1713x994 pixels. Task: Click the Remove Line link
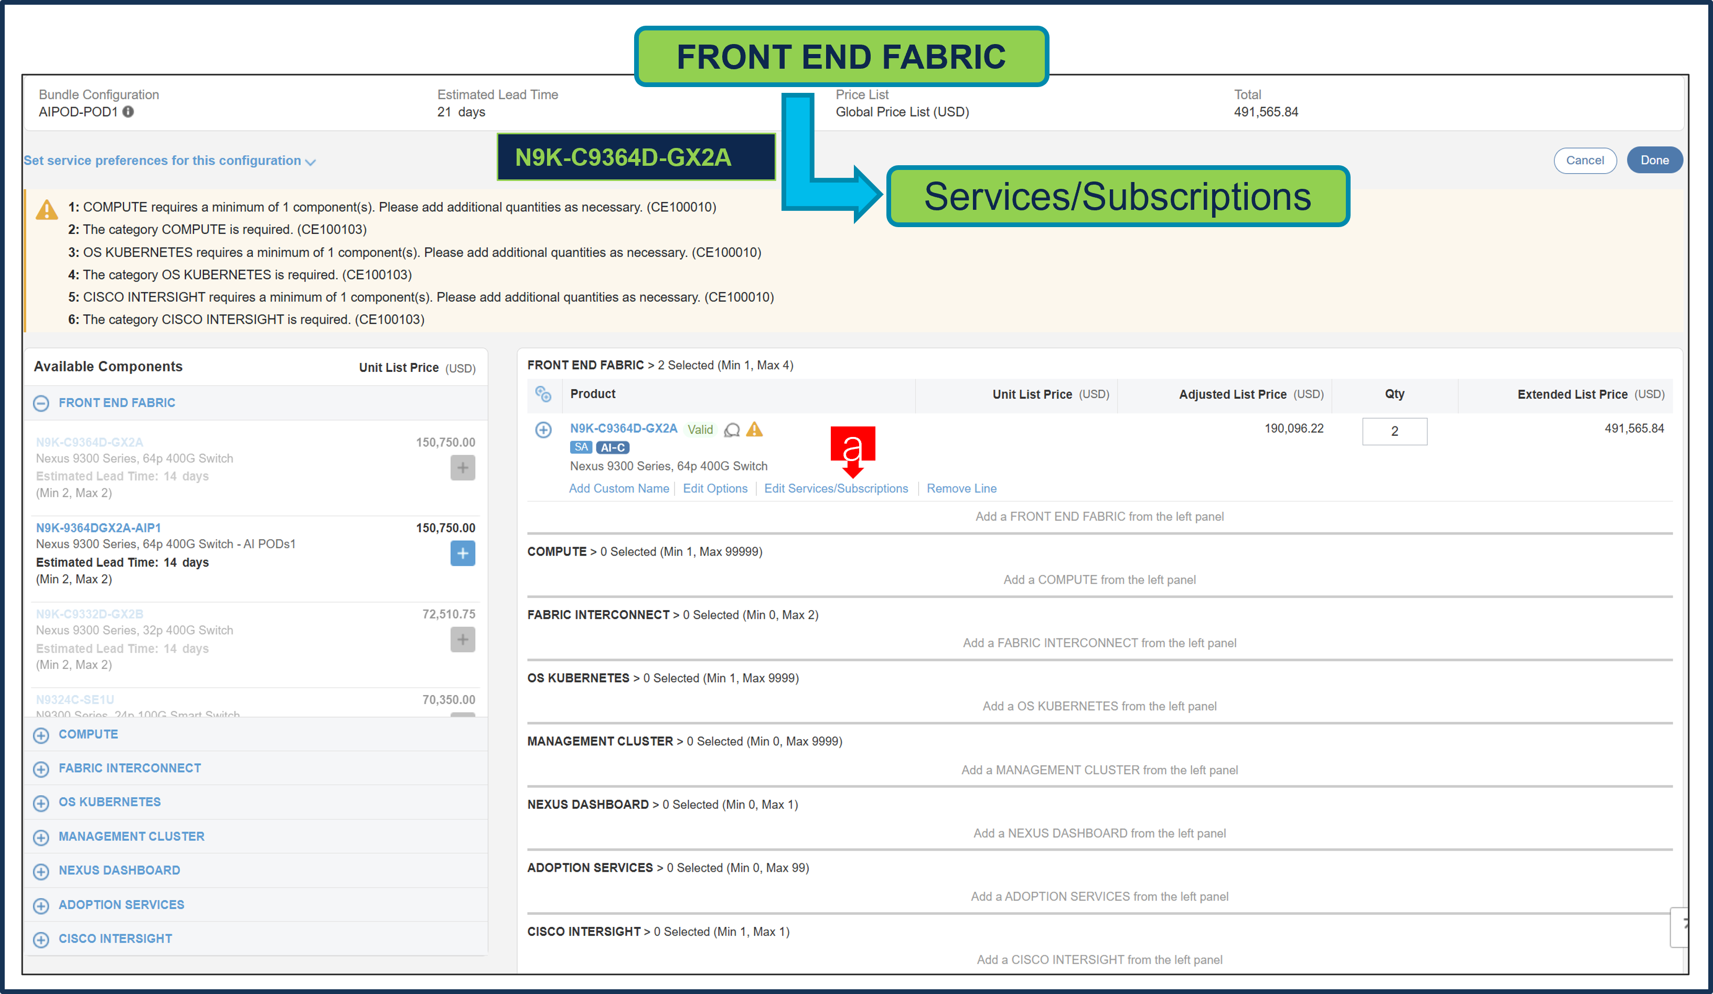point(960,488)
